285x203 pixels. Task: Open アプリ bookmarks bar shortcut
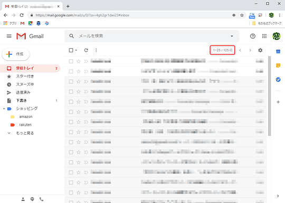(10, 23)
